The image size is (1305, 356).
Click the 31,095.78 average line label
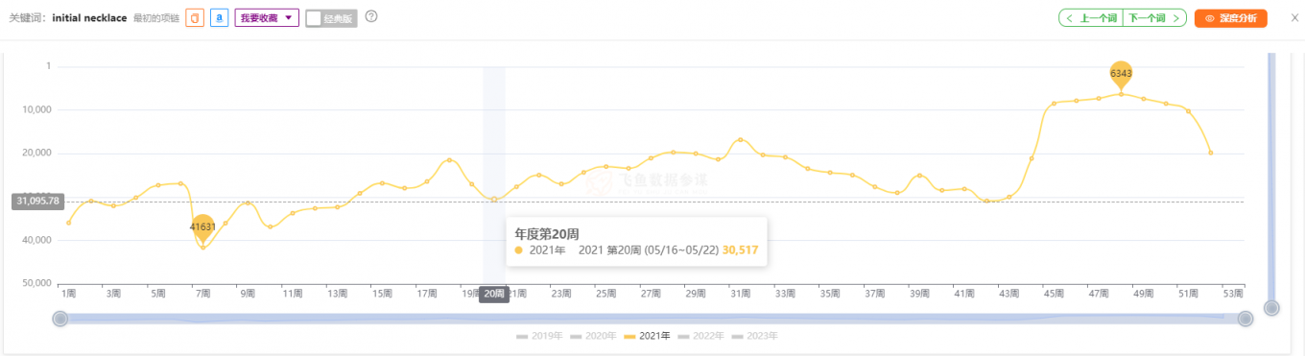(37, 202)
